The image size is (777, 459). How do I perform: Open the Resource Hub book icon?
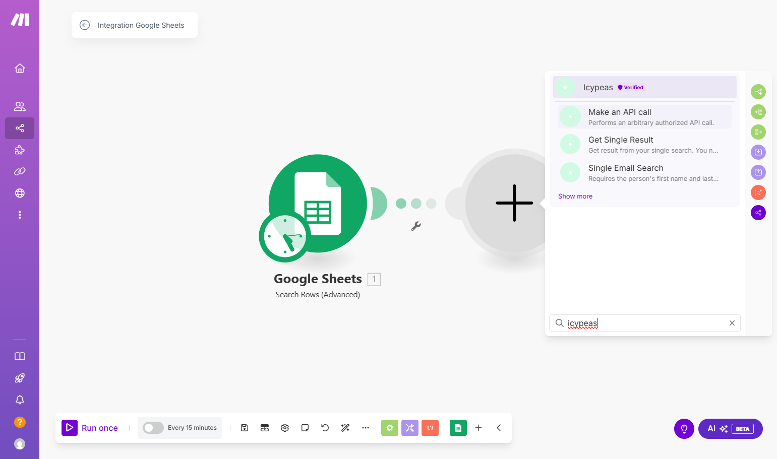[x=20, y=356]
